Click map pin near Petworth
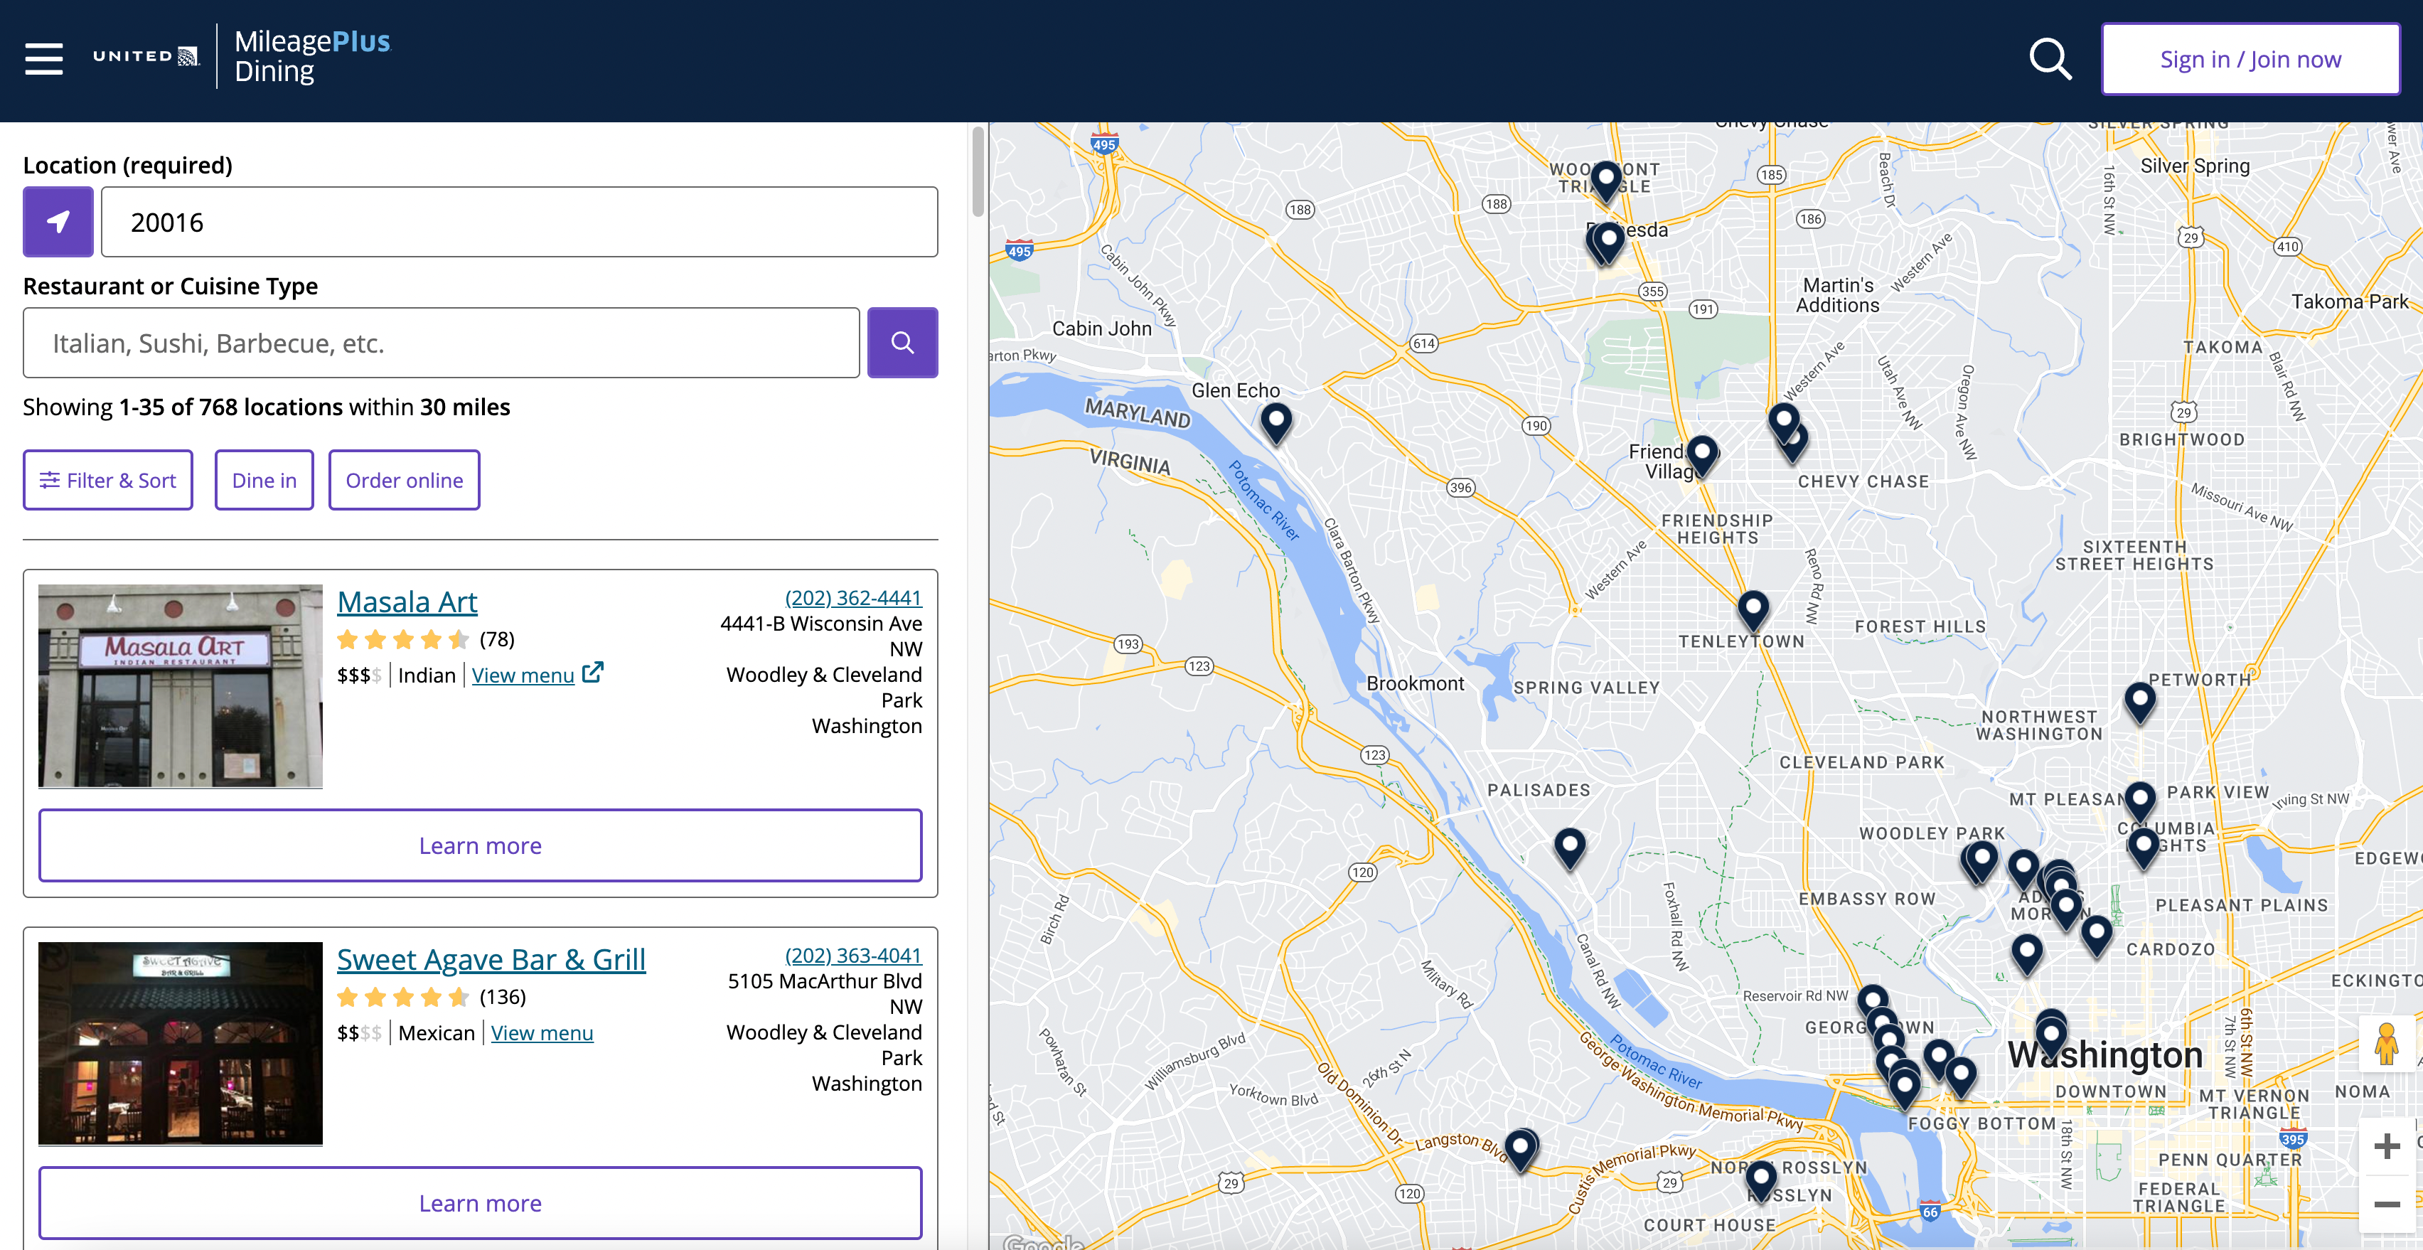 [x=2139, y=702]
